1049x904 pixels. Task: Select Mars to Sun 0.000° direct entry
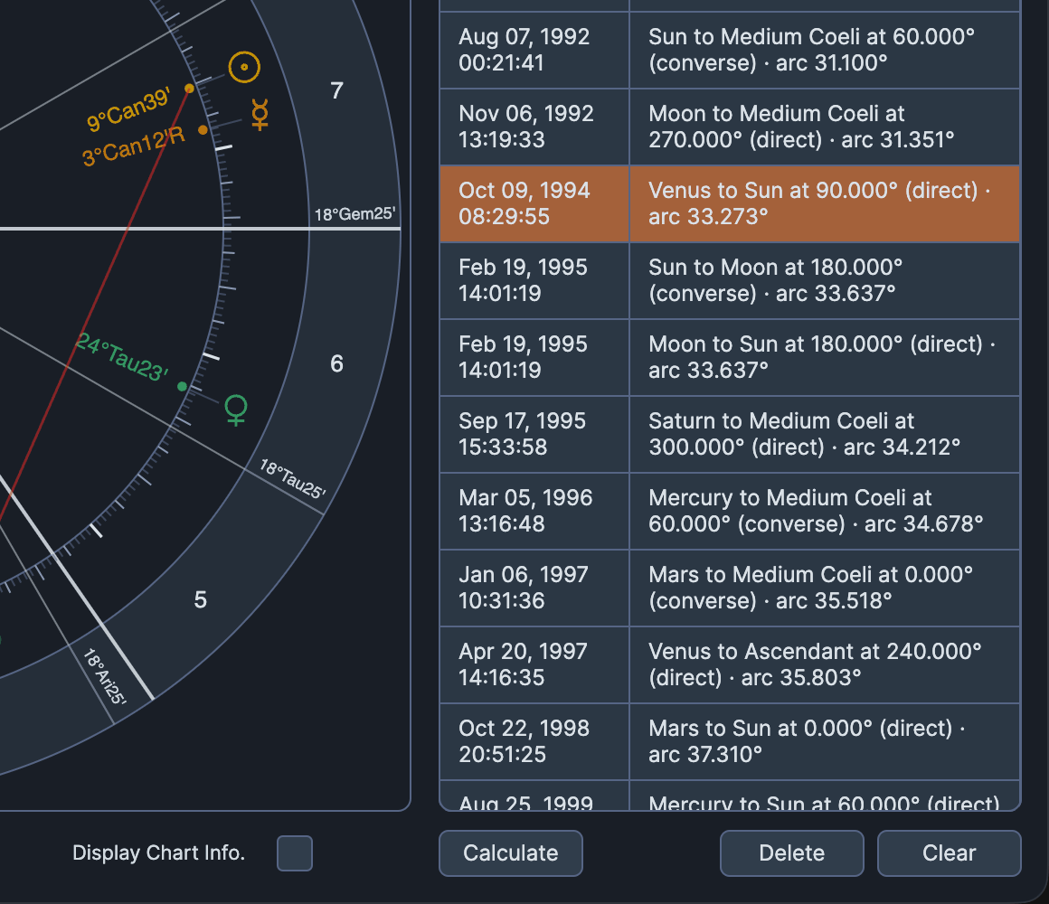click(824, 742)
